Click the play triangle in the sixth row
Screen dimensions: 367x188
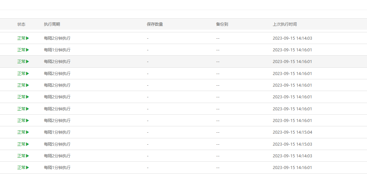[x=28, y=97]
